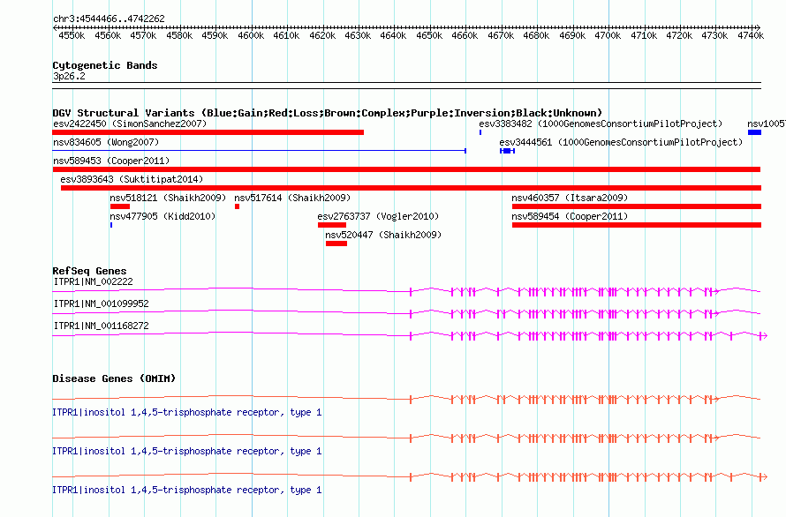Open nsv589454 (Cooper2011) variant label
The image size is (786, 517).
tap(570, 216)
